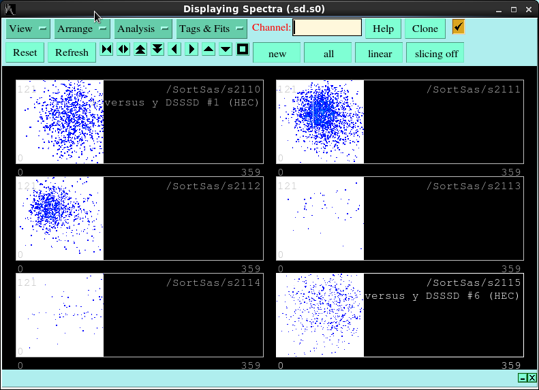
Task: Click the small minus icon at bottom right
Action: point(523,378)
